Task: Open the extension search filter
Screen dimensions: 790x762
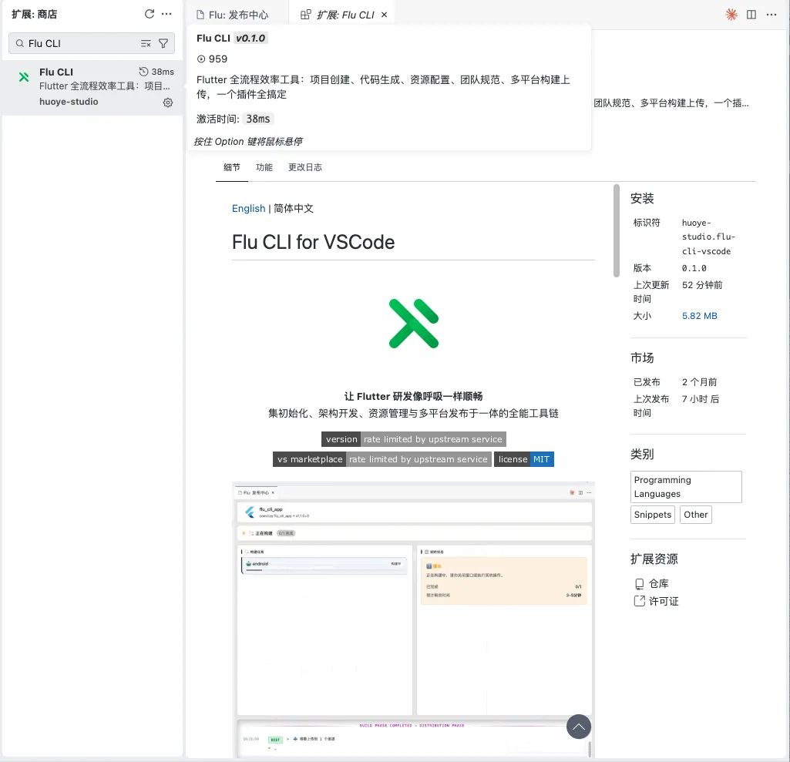Action: [163, 44]
